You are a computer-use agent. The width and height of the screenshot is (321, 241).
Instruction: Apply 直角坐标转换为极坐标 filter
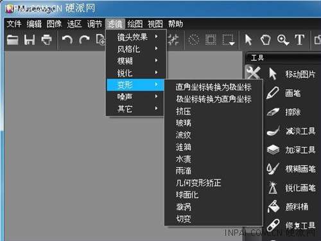[x=214, y=87]
